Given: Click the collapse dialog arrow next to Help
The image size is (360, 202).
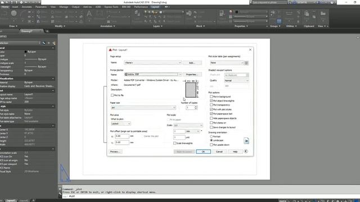Looking at the screenshot, I should pyautogui.click(x=246, y=151).
